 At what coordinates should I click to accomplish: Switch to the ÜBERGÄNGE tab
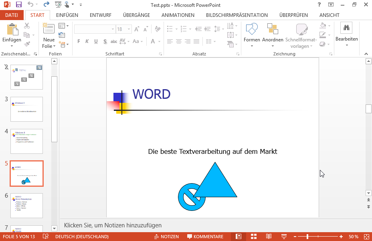pos(136,15)
